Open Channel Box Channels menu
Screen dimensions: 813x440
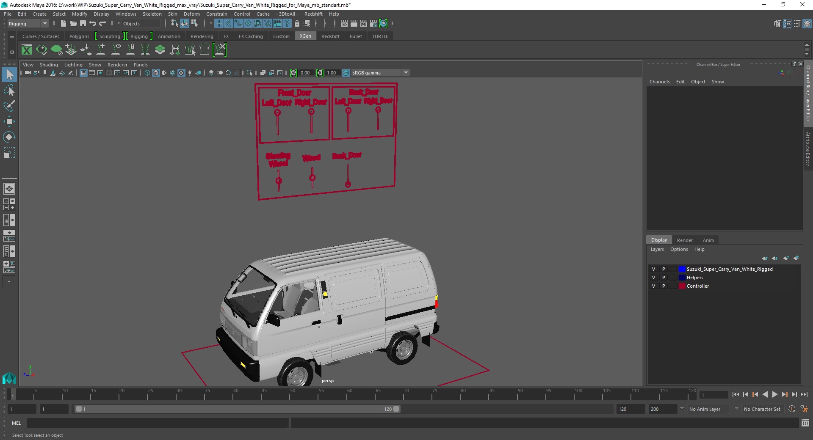tap(659, 82)
